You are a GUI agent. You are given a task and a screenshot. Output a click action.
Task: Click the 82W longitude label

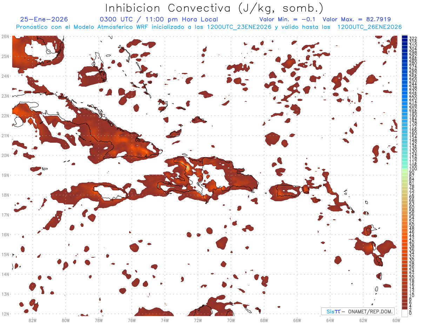[33, 320]
